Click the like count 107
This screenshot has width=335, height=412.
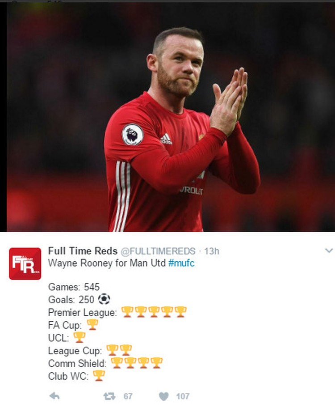click(183, 396)
